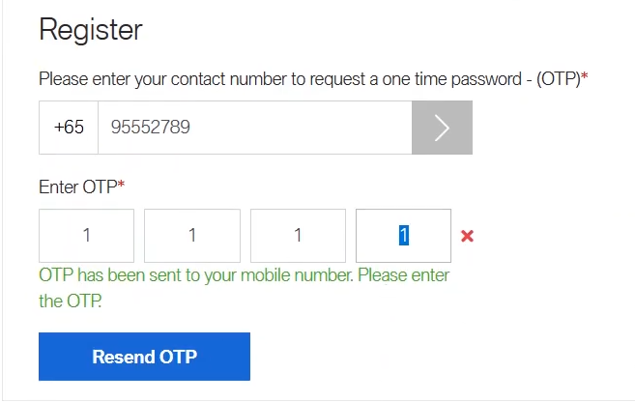Select the contact number input field
The width and height of the screenshot is (635, 402).
(255, 128)
